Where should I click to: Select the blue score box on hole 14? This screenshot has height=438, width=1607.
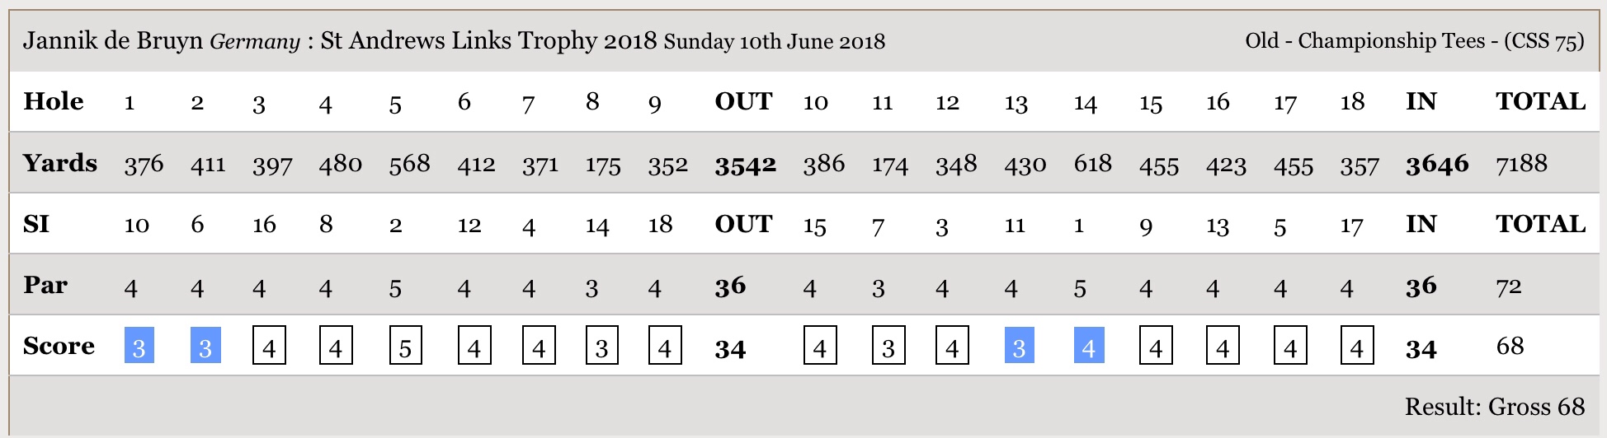(1088, 345)
